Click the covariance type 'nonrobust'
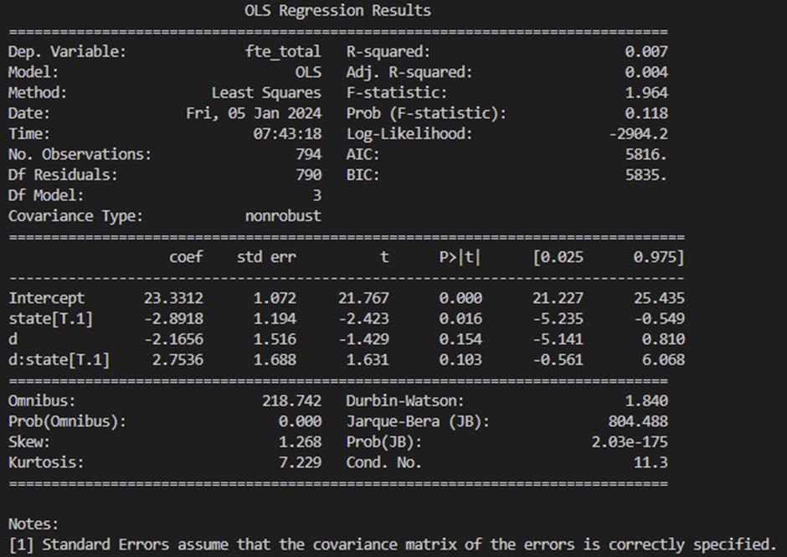Image resolution: width=787 pixels, height=557 pixels. click(283, 216)
